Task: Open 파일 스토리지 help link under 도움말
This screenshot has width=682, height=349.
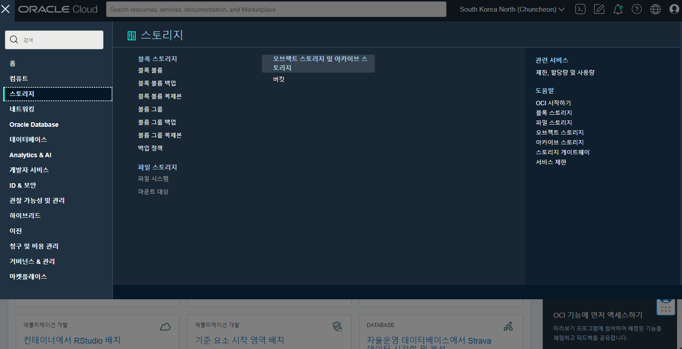Action: click(x=554, y=123)
